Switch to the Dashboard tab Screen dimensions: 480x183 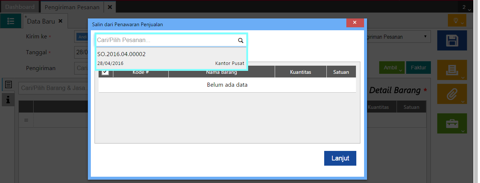[x=20, y=7]
